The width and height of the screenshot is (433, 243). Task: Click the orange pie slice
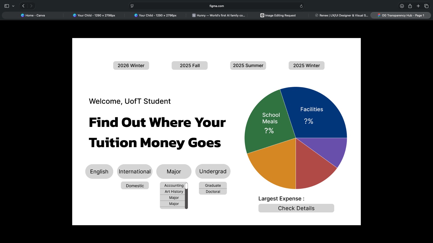[x=276, y=165]
